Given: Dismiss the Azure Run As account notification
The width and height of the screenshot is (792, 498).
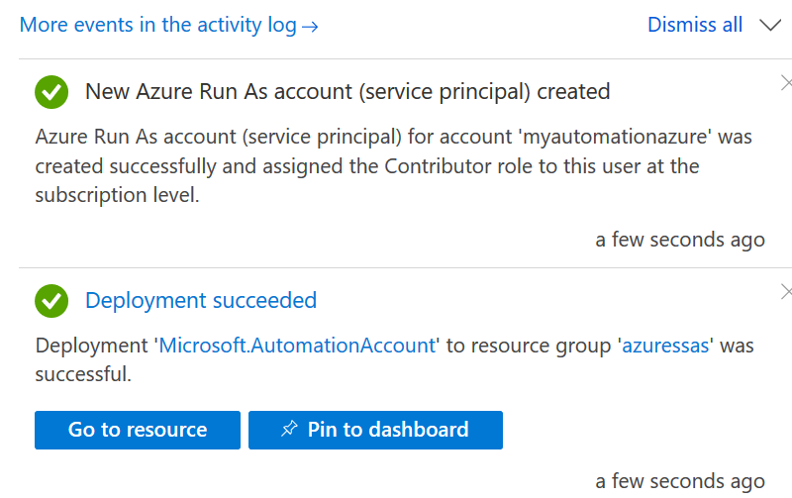Looking at the screenshot, I should [x=786, y=82].
